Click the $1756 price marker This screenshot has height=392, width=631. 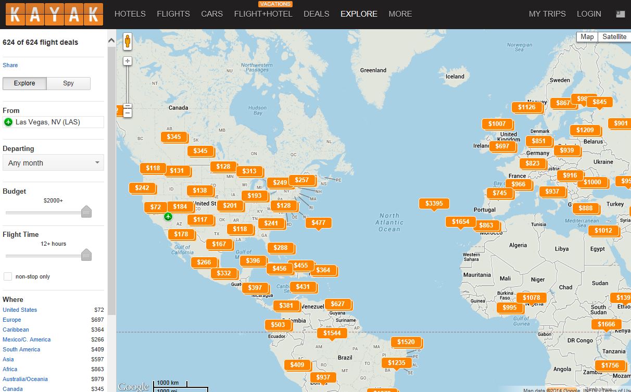coord(610,365)
